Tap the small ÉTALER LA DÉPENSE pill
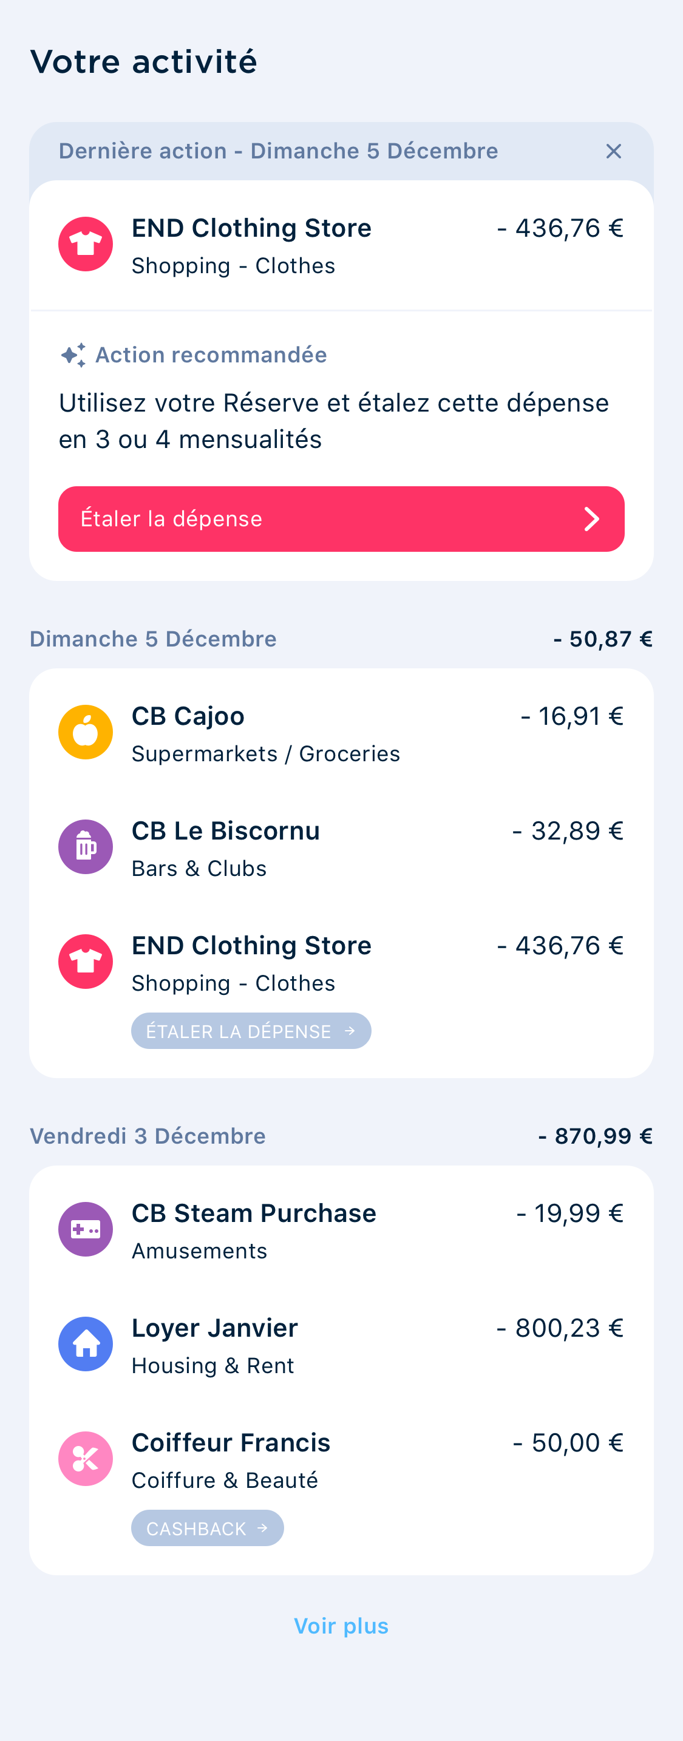Image resolution: width=683 pixels, height=1741 pixels. [x=251, y=1031]
